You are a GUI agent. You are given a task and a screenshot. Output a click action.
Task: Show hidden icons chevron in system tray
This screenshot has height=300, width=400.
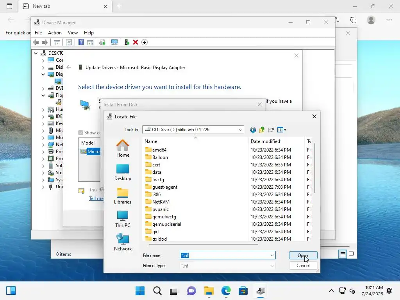[331, 291]
